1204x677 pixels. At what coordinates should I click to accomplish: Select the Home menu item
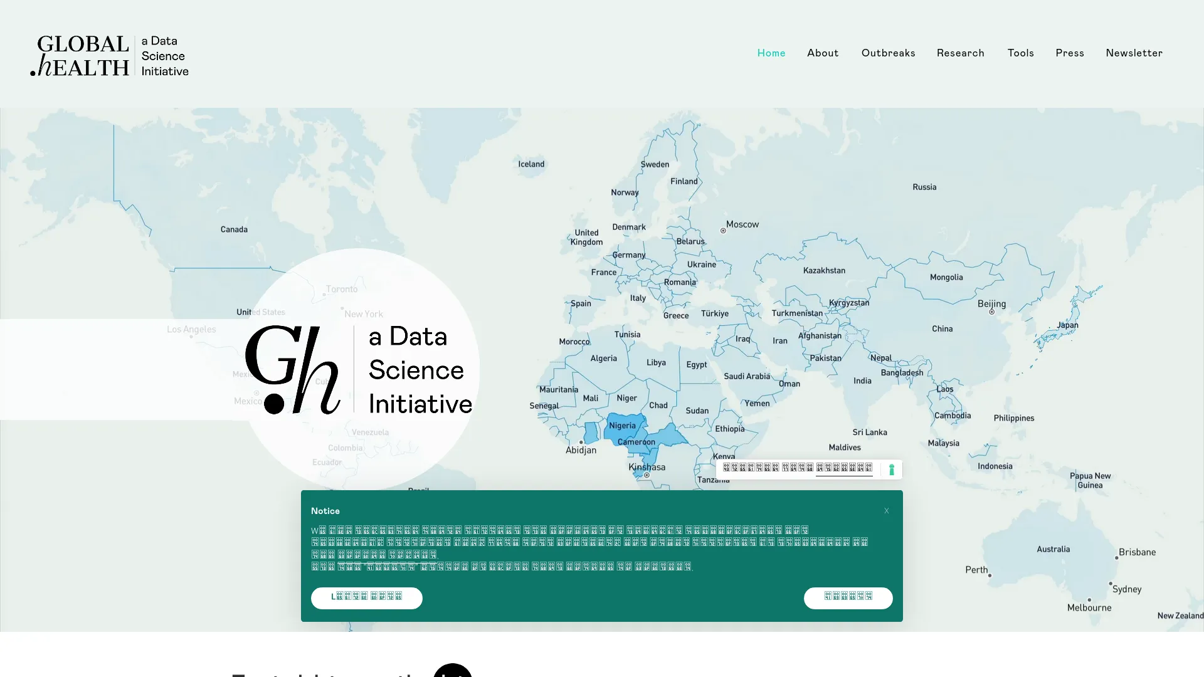[x=771, y=53]
